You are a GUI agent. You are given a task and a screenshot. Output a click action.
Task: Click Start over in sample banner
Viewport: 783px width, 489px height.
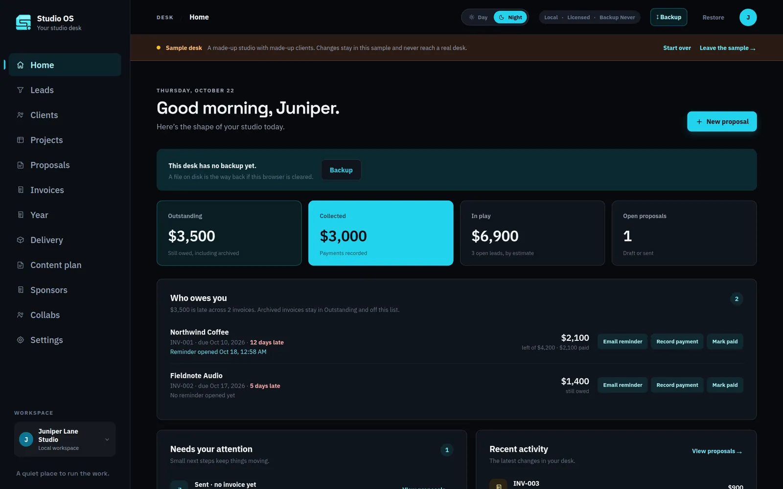[677, 48]
